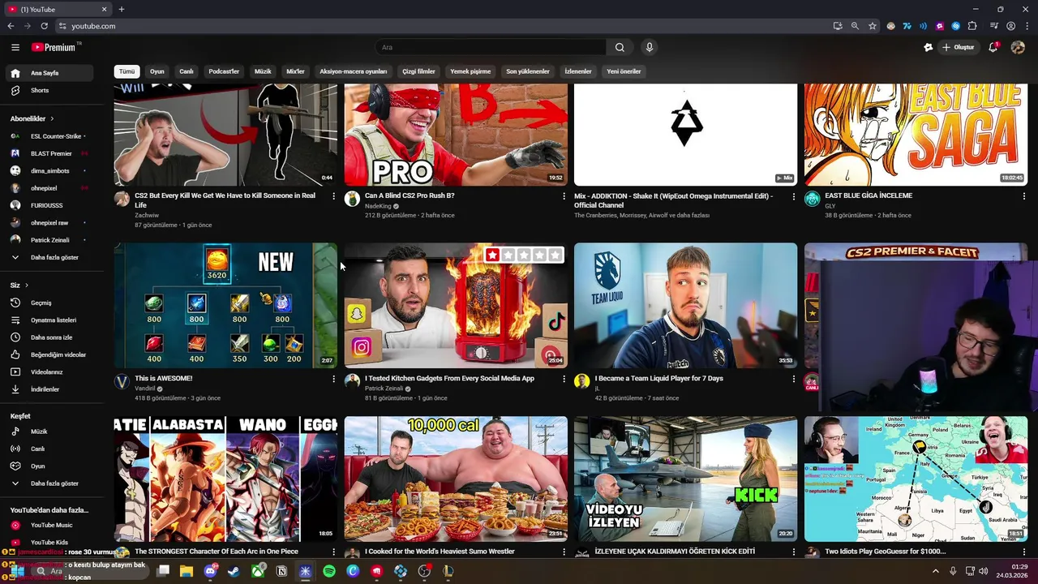1038x584 pixels.
Task: Open options for Team Liquid Player video
Action: 793,379
